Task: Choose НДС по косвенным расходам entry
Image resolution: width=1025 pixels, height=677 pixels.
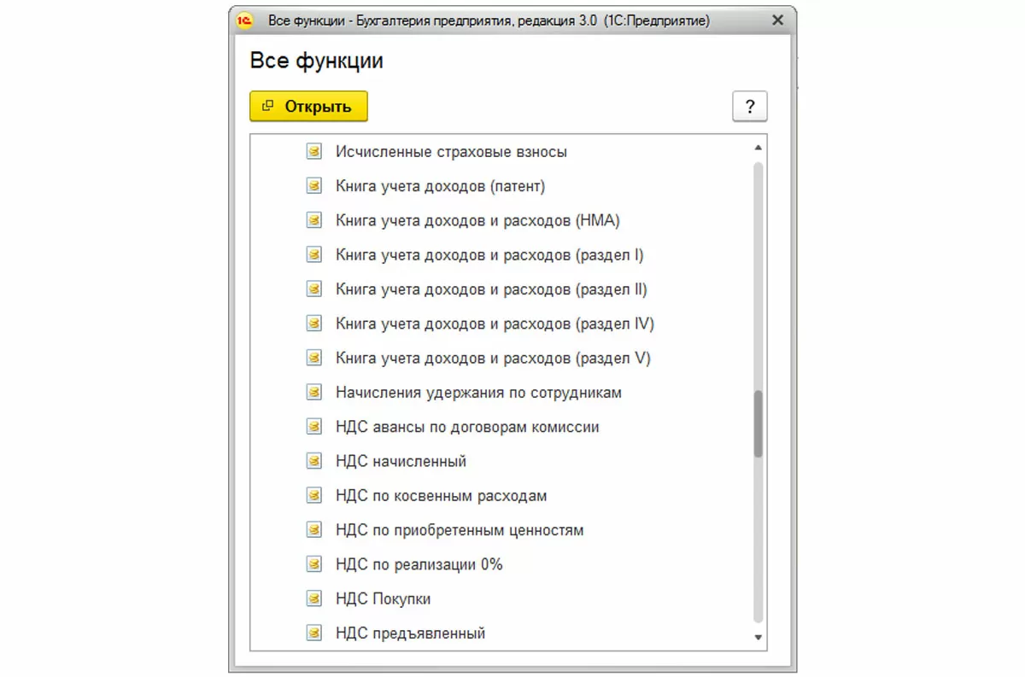Action: point(441,496)
